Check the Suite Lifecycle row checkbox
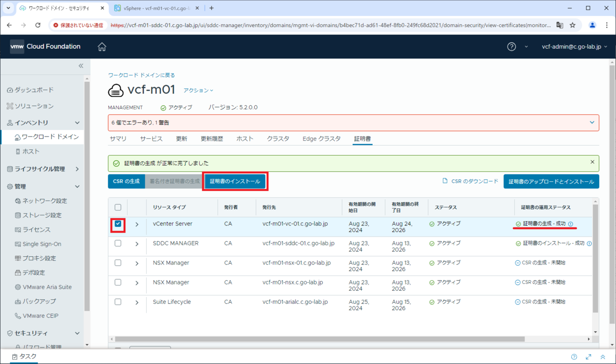The width and height of the screenshot is (616, 364). (118, 302)
